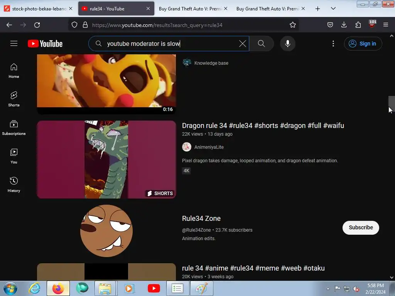Screen dimensions: 395x296
Task: Select the rule34 - YouTube tab
Action: pyautogui.click(x=116, y=9)
